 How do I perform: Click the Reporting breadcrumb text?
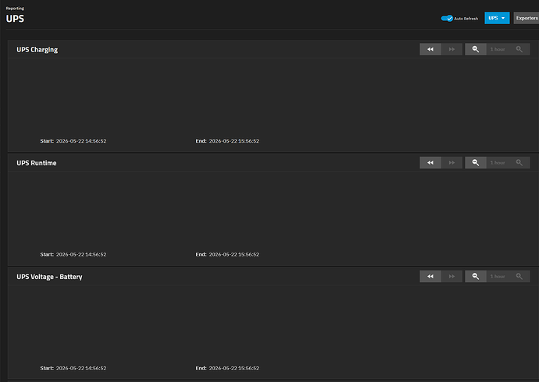click(x=15, y=9)
